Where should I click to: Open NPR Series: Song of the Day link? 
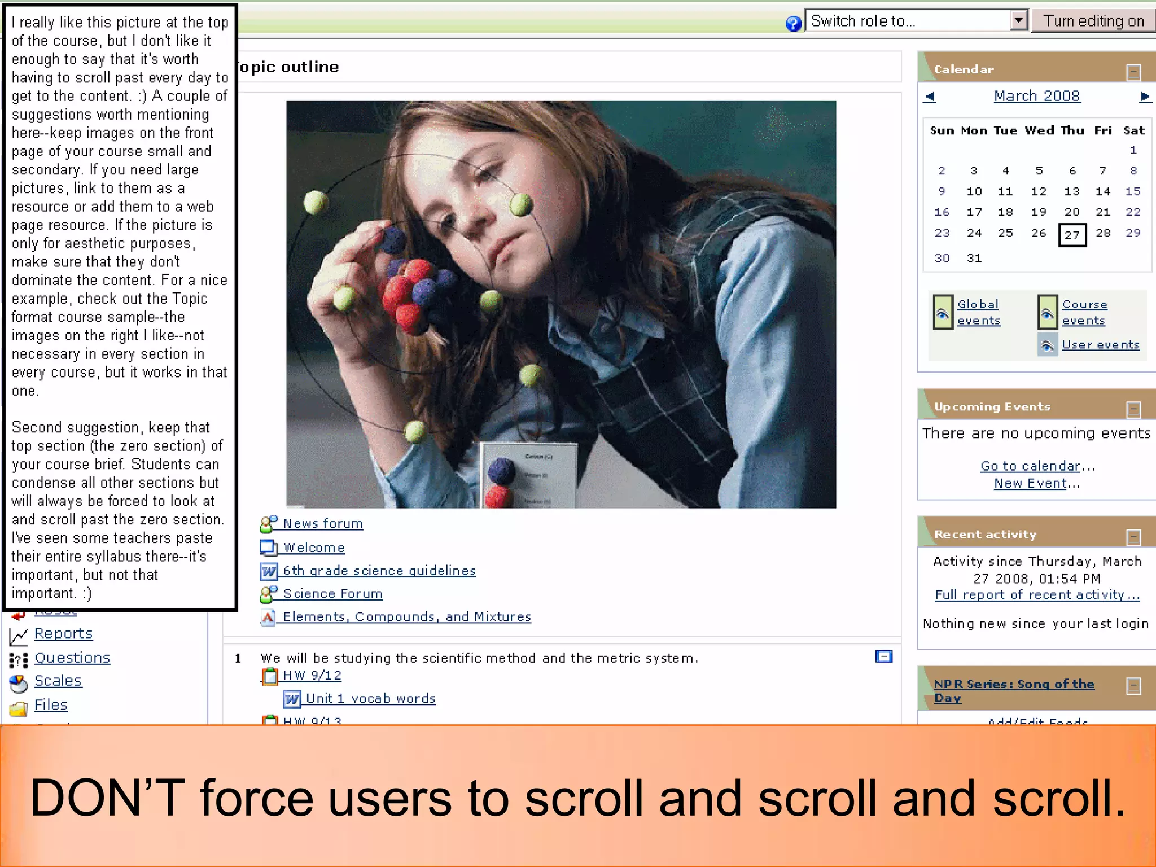[1014, 690]
